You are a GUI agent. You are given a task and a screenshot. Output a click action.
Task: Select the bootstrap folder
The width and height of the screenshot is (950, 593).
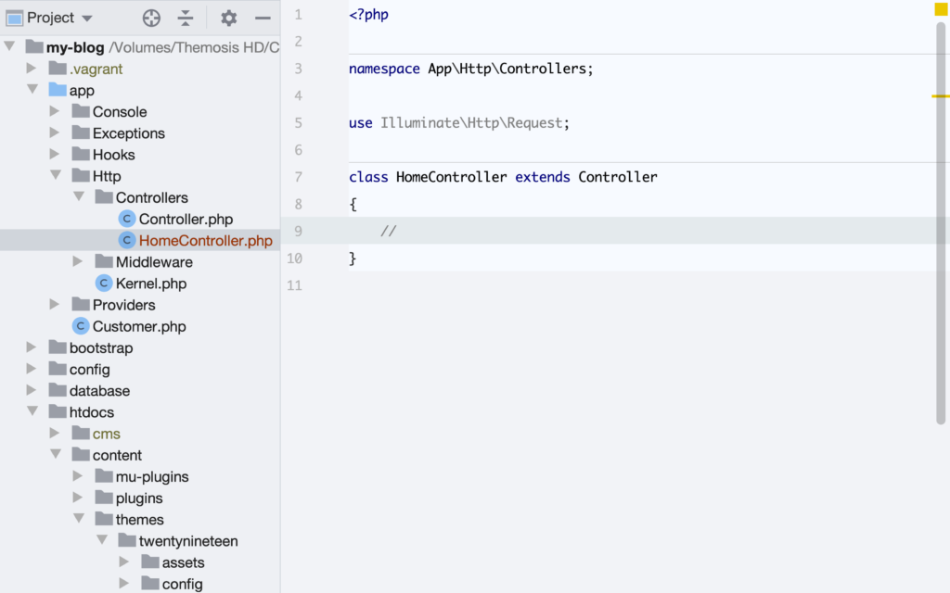(x=96, y=347)
